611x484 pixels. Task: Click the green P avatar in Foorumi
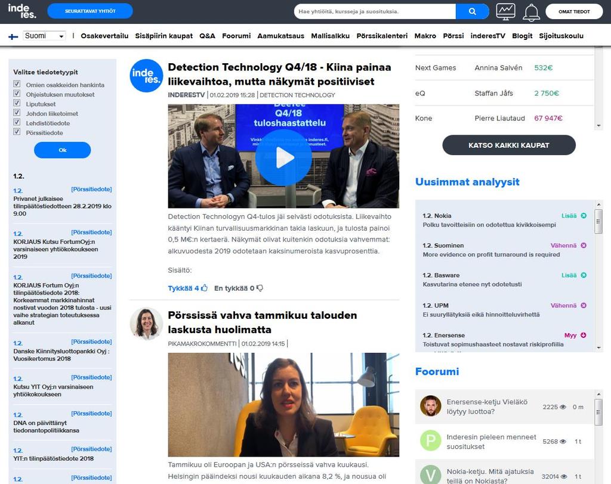(431, 440)
